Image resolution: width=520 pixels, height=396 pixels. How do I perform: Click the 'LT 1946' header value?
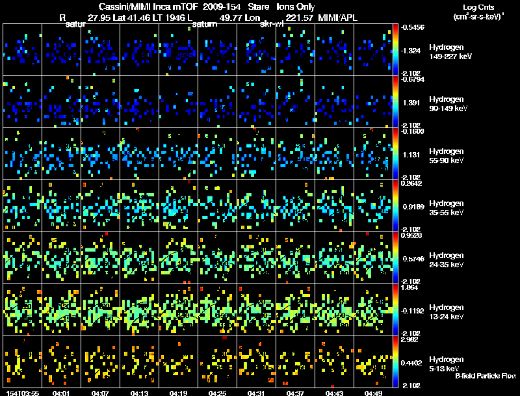(171, 18)
